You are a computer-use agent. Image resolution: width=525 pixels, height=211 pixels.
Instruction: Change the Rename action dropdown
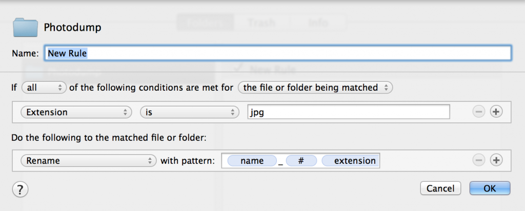coord(88,161)
